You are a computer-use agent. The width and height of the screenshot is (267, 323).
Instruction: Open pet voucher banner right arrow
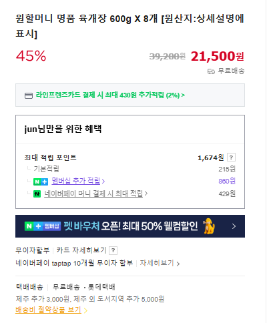click(x=234, y=226)
